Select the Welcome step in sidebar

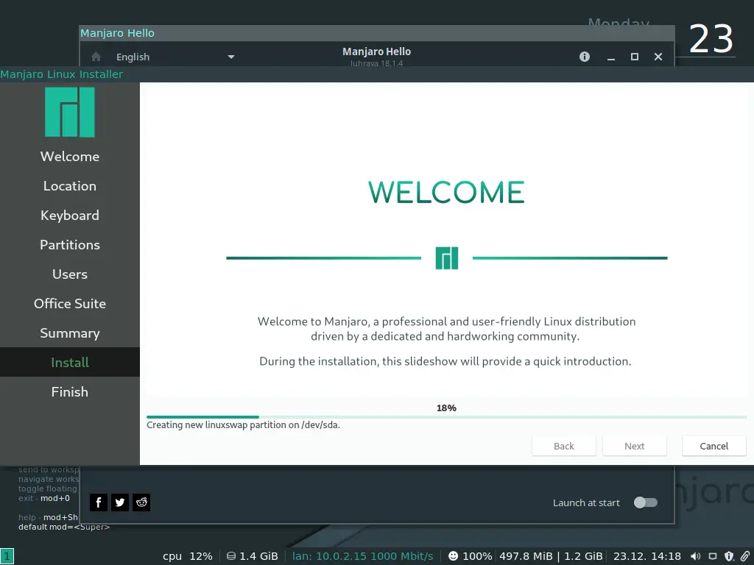pos(70,156)
